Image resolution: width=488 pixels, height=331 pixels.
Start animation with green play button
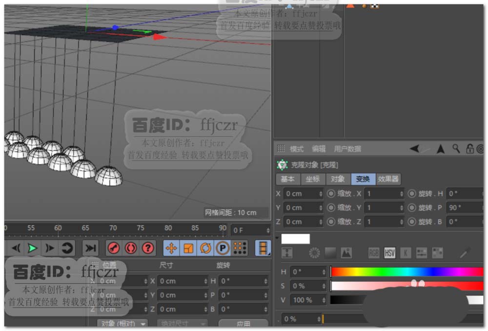tap(32, 248)
